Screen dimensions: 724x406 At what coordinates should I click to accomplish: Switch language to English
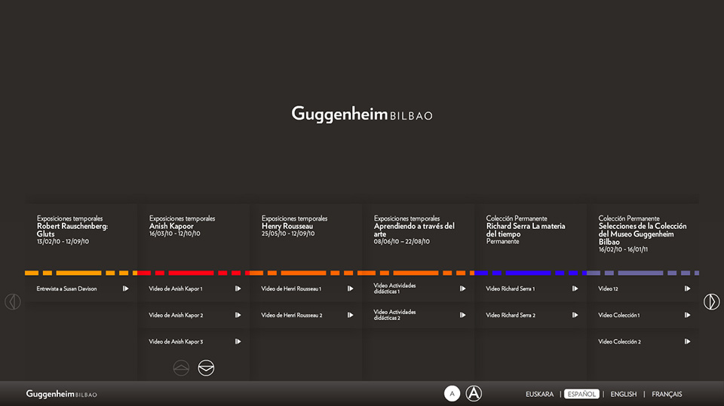pyautogui.click(x=624, y=395)
